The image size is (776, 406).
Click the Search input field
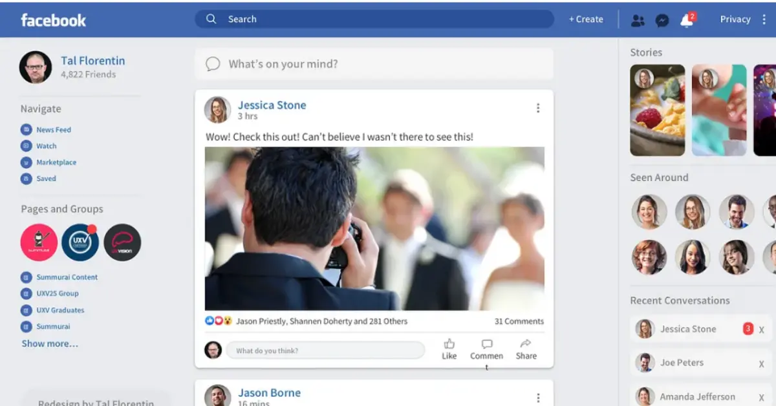coord(374,19)
